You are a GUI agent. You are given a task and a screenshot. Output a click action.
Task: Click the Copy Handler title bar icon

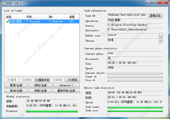[x=3, y=3]
